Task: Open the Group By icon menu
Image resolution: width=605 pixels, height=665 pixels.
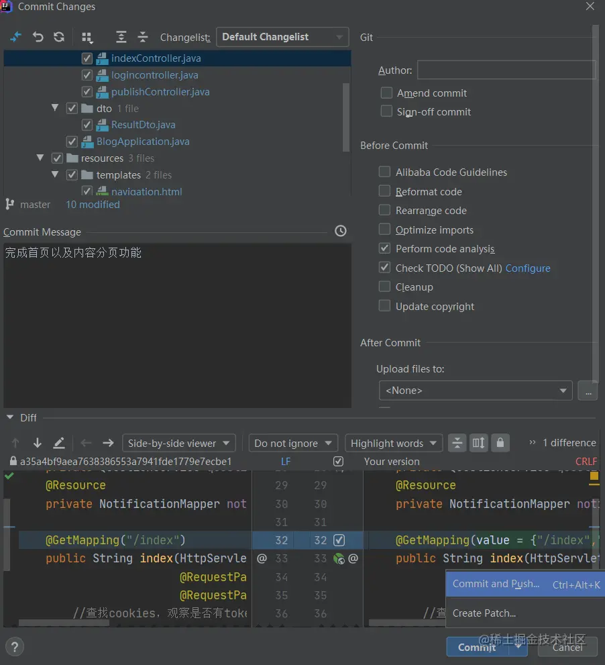Action: 87,38
